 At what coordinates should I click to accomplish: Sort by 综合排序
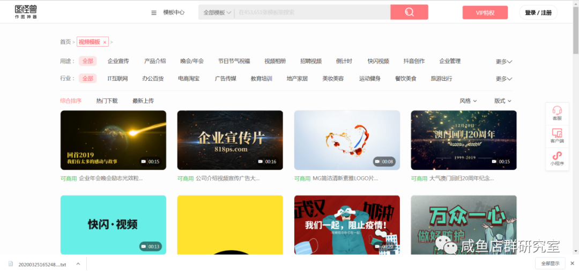click(x=71, y=101)
